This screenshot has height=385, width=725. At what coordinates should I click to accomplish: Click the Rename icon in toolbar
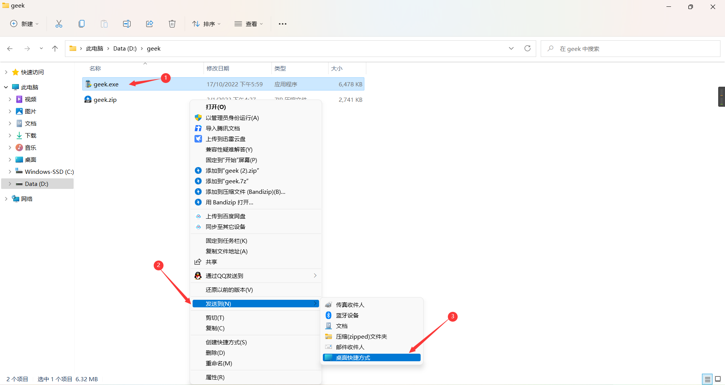click(x=127, y=24)
